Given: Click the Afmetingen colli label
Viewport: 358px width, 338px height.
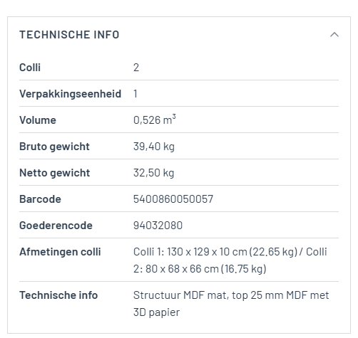Looking at the screenshot, I should 60,252.
